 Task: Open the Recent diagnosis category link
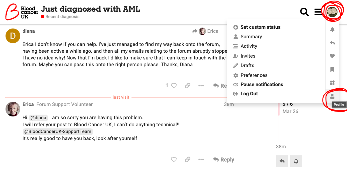[x=62, y=17]
